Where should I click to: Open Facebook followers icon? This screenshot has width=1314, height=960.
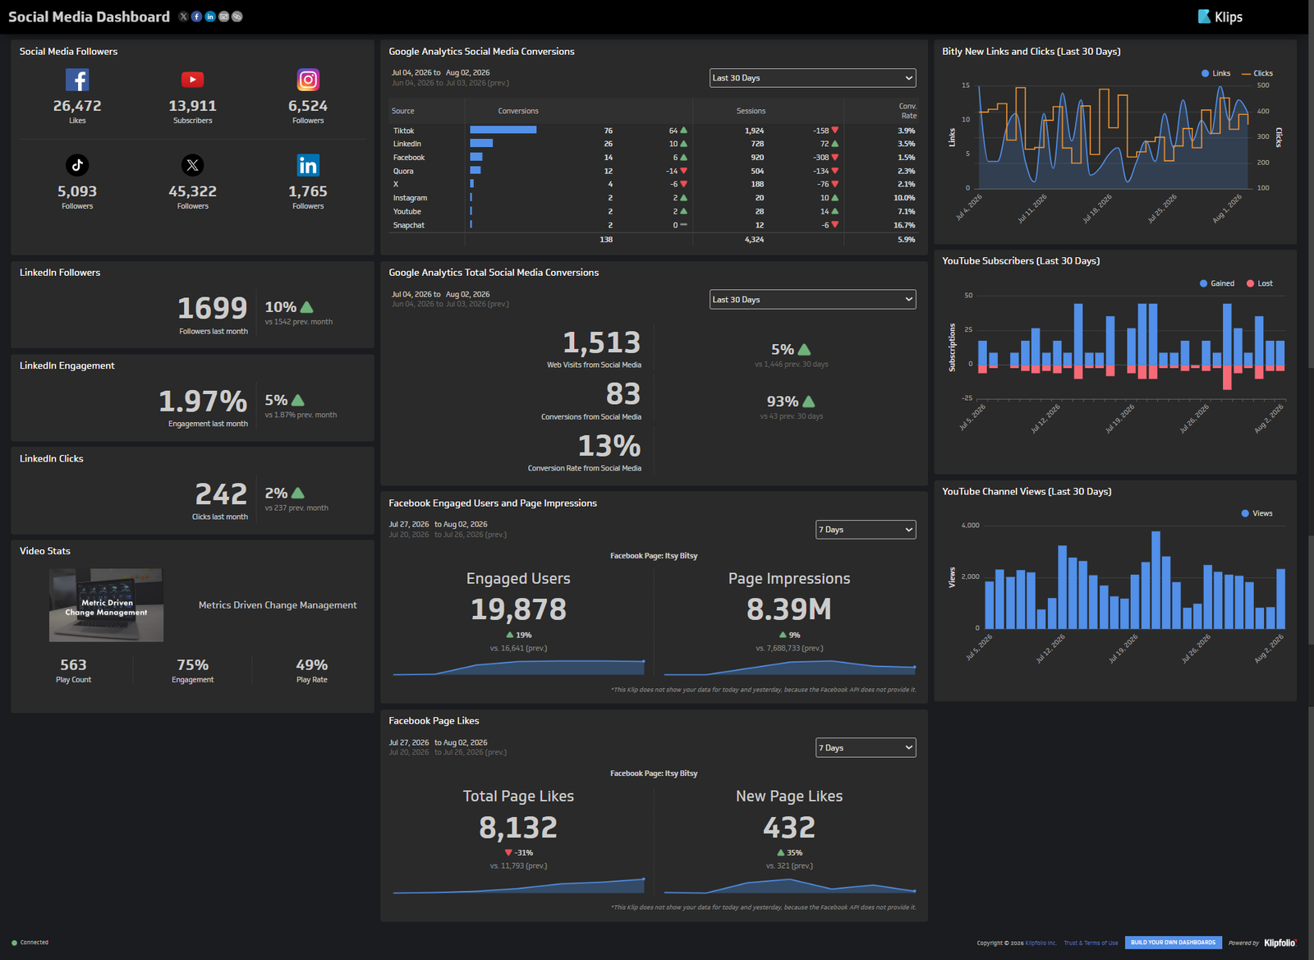tap(77, 80)
